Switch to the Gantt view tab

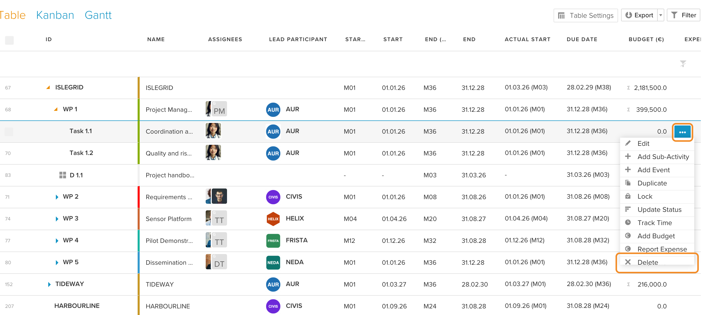click(98, 15)
